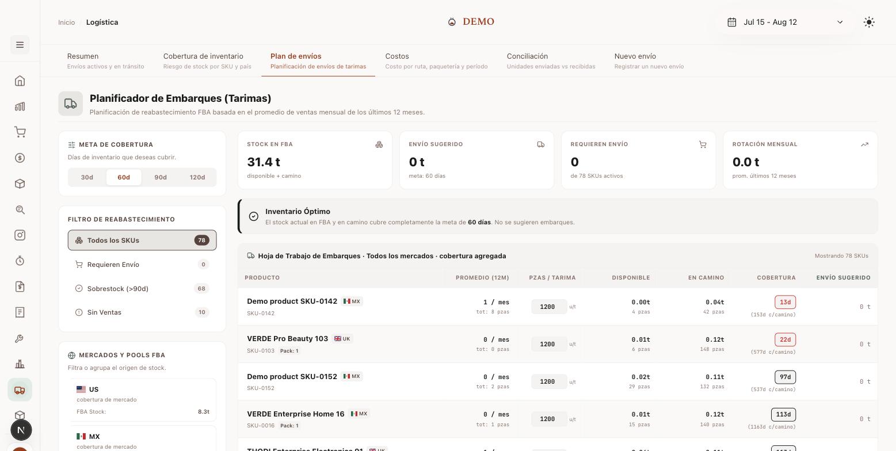The height and width of the screenshot is (451, 896).
Task: Edit pieces per pallet for VERDE Pro Beauty 103
Action: point(549,344)
